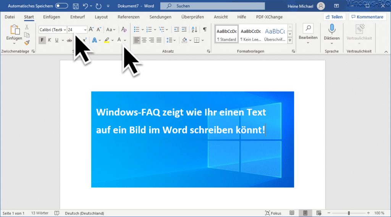Click the Kommentare button
This screenshot has width=391, height=217.
tap(368, 17)
